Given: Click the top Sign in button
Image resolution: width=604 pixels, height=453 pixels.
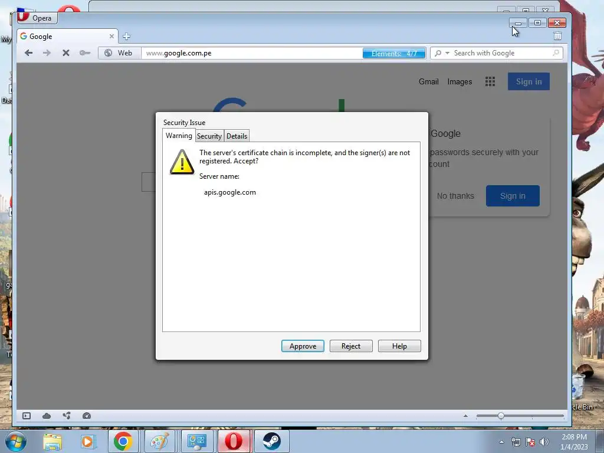Looking at the screenshot, I should [528, 81].
